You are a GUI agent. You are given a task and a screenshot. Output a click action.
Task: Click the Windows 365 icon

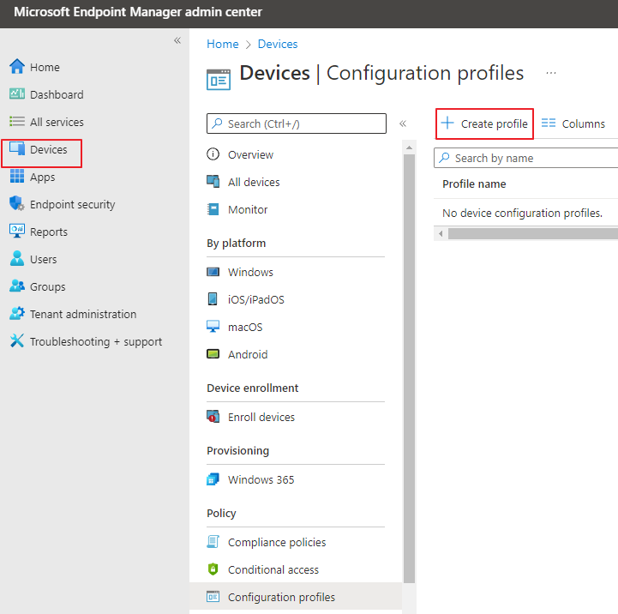pos(213,479)
